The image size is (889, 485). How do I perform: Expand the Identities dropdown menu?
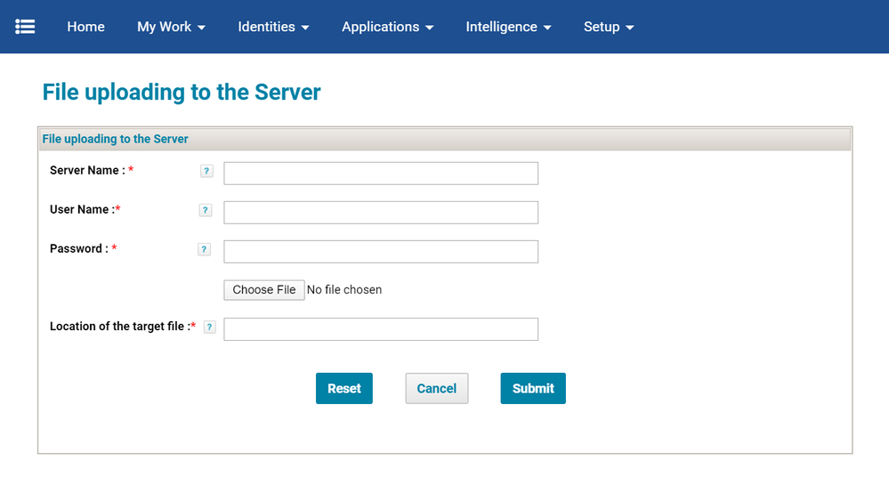(273, 27)
